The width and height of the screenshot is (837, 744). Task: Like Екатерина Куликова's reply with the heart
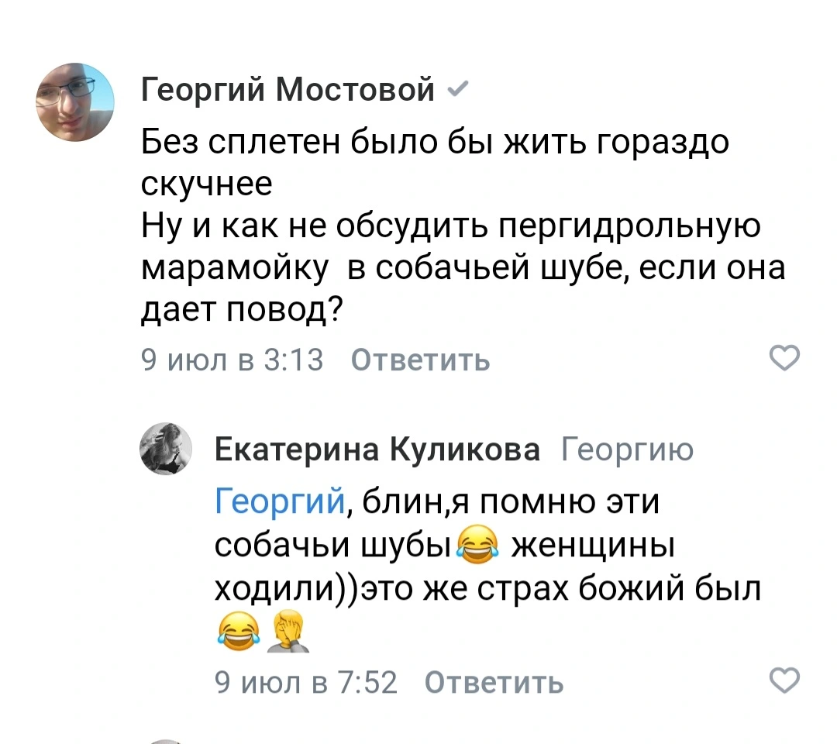784,680
